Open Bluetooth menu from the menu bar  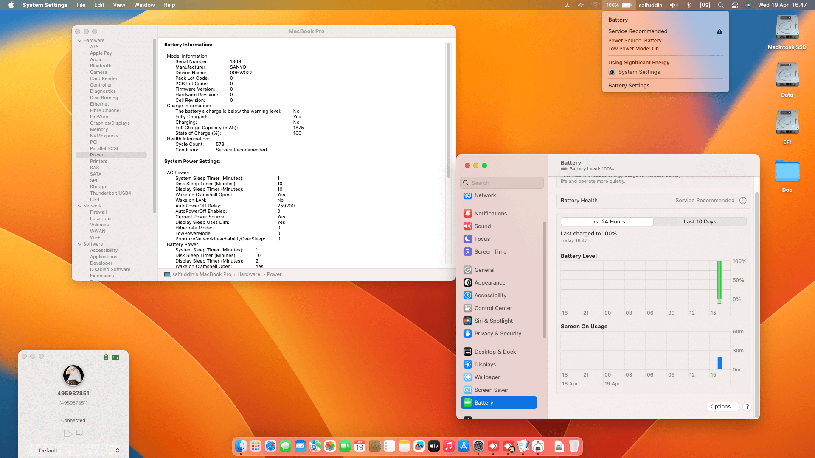(x=689, y=5)
